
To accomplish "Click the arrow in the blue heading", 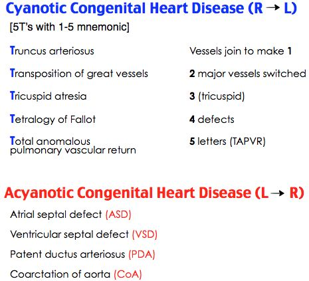I will pyautogui.click(x=273, y=8).
